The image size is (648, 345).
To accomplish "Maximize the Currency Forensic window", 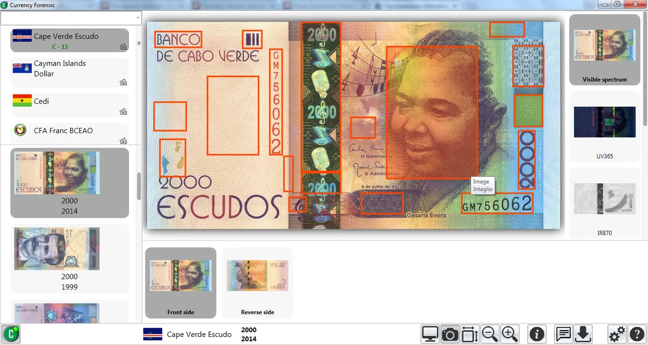I will [x=617, y=4].
